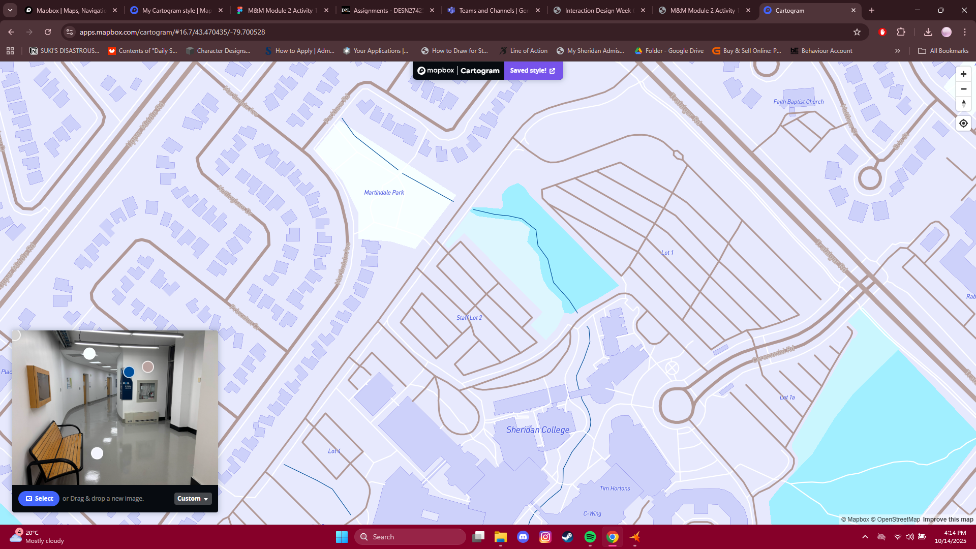The width and height of the screenshot is (976, 549).
Task: Bookmark this page with star icon
Action: point(857,32)
